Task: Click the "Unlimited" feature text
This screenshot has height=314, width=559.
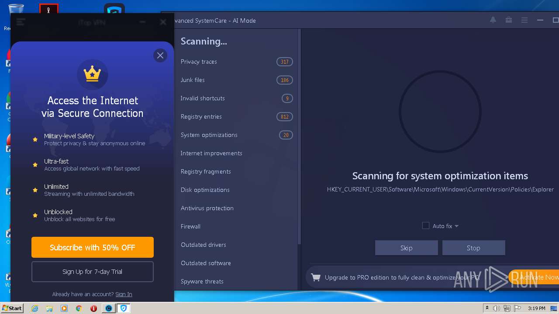Action: (x=56, y=187)
